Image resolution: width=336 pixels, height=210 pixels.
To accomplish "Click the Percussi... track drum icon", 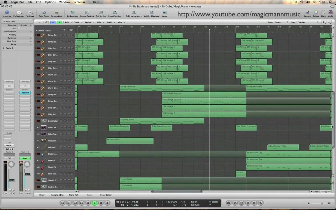I will tap(44, 141).
